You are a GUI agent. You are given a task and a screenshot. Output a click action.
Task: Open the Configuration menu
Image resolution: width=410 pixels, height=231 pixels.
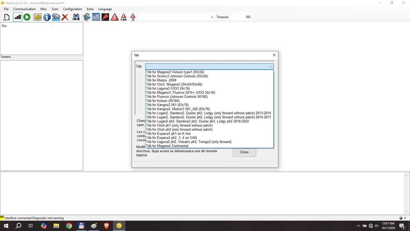[73, 9]
